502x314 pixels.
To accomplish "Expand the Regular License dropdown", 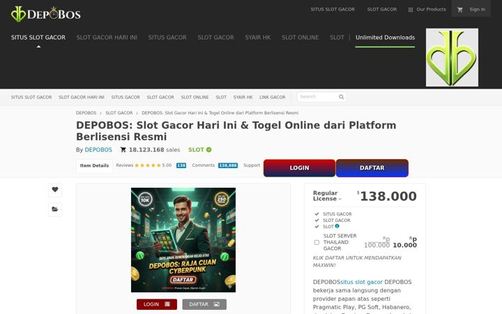I will click(x=327, y=196).
